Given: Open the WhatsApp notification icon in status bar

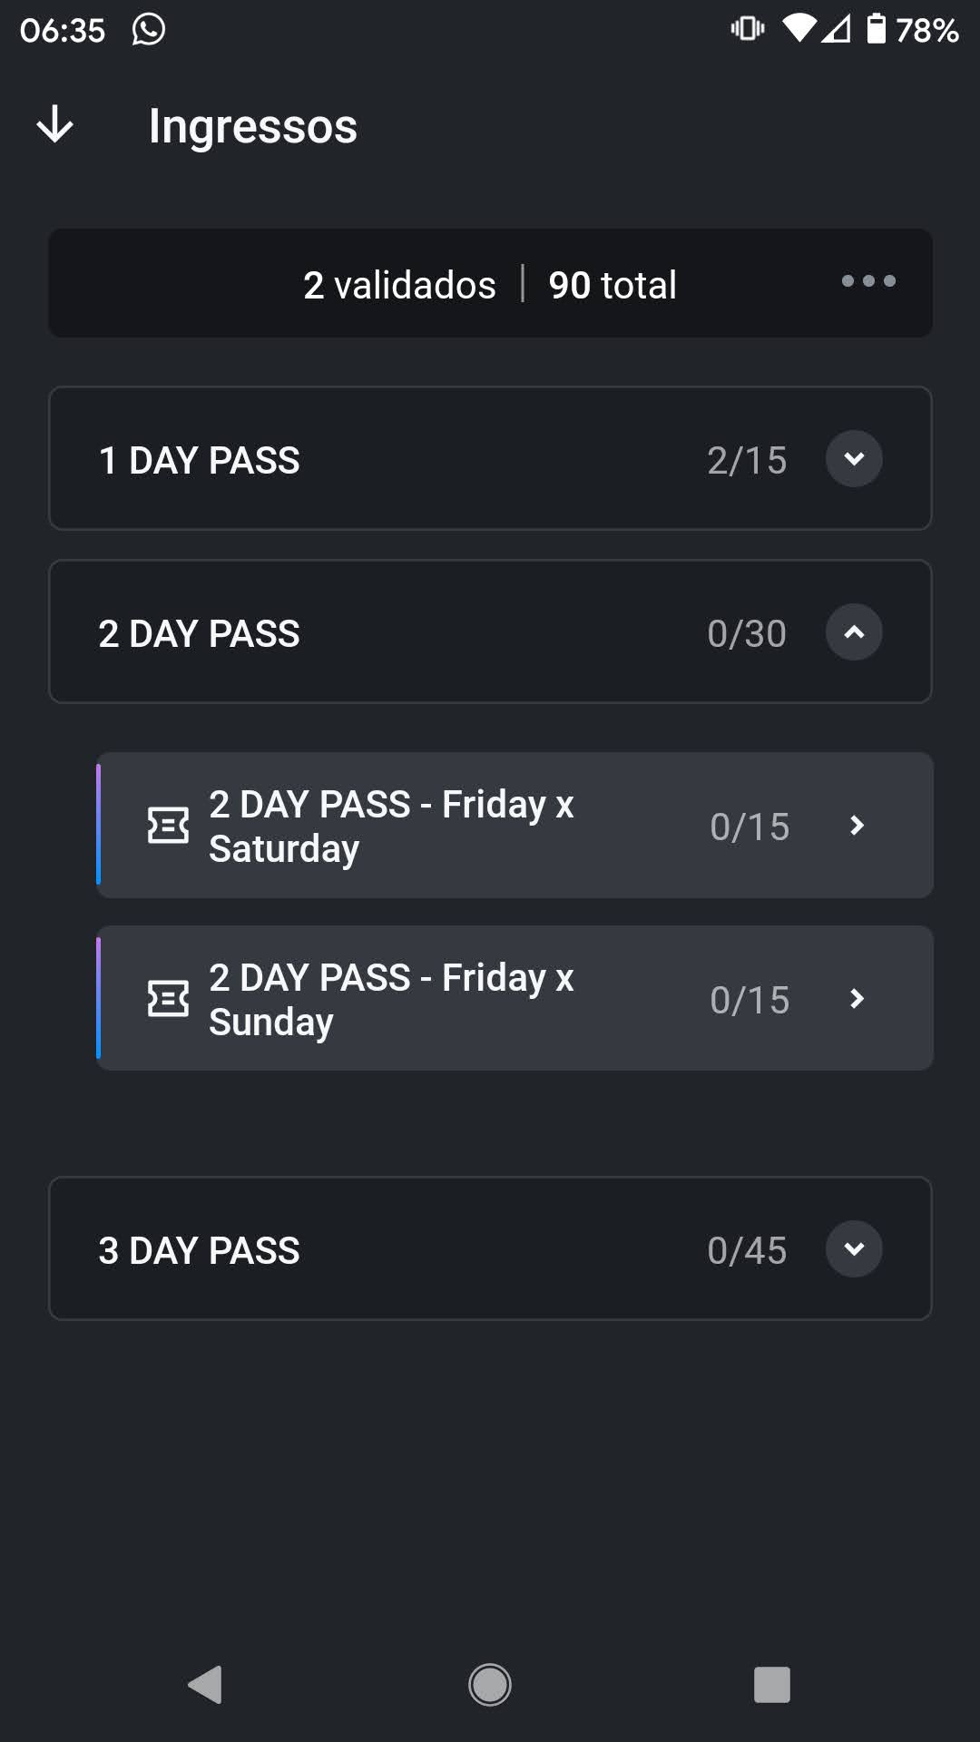Looking at the screenshot, I should [x=149, y=29].
